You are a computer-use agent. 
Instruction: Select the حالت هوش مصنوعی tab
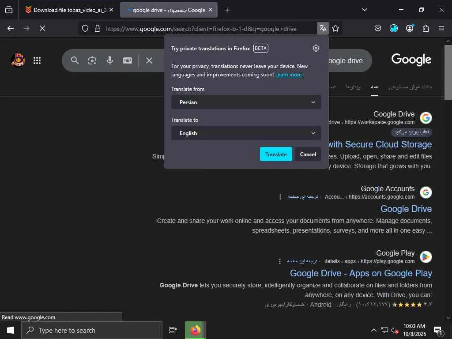click(410, 87)
